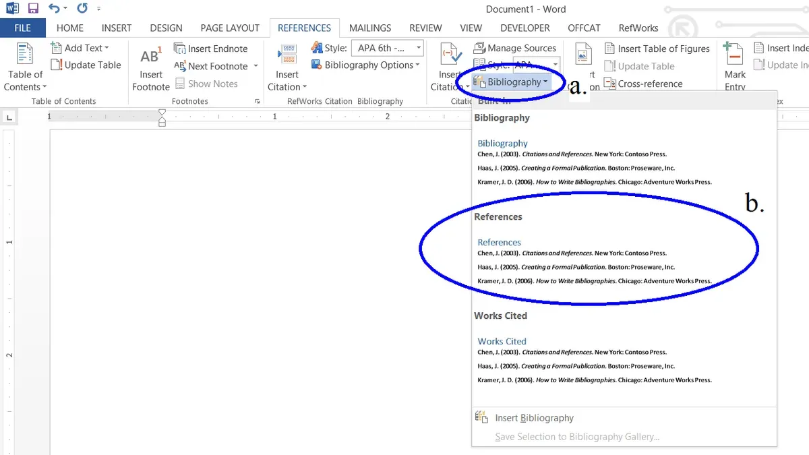Click Manage Sources
This screenshot has width=809, height=455.
(515, 48)
